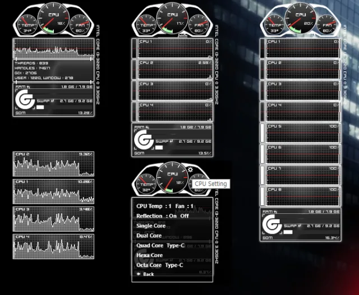
Task: Choose Type-C next to Quad Core
Action: coord(176,245)
